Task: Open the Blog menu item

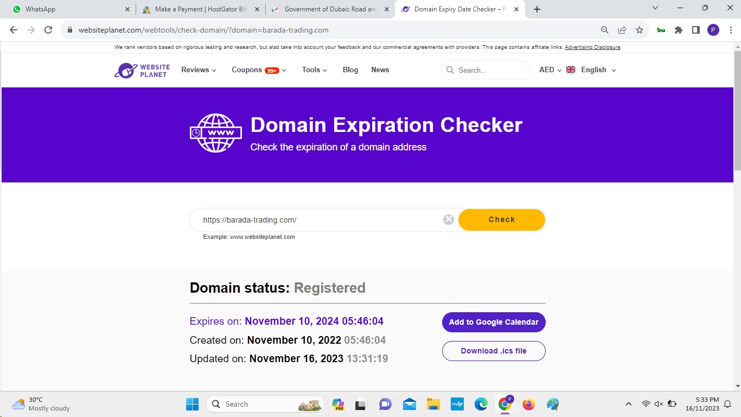Action: 350,70
